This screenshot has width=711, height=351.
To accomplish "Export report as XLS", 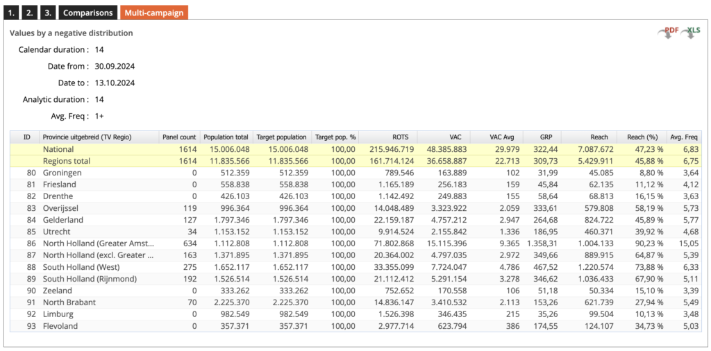I will 692,32.
